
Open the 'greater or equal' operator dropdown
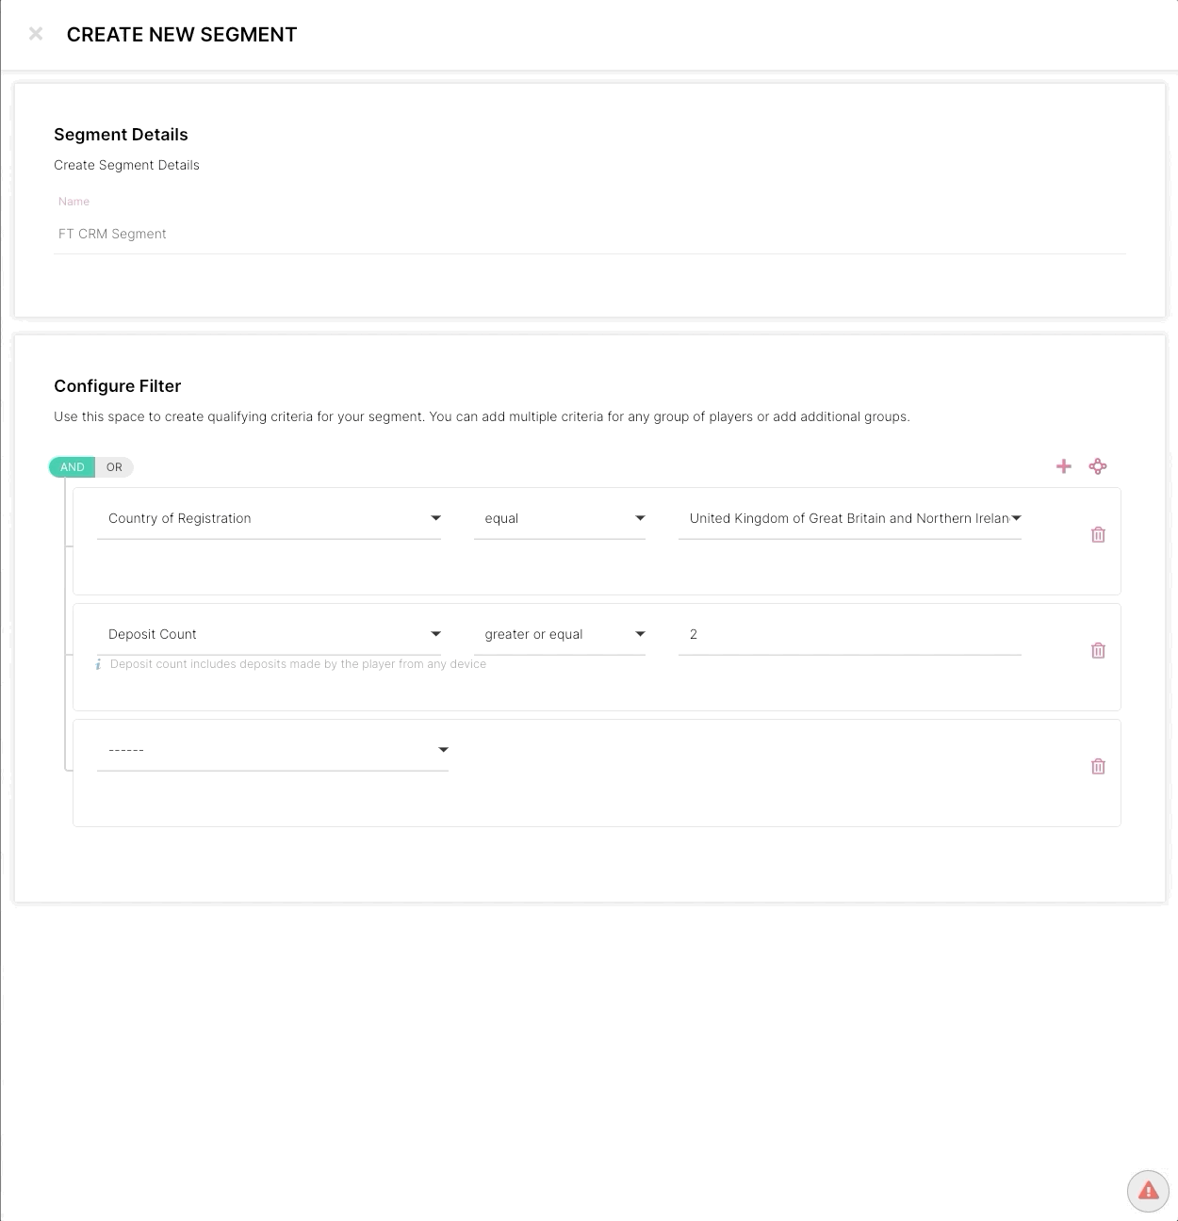point(560,634)
